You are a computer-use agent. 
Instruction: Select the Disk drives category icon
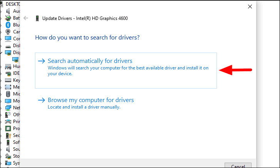[x=8, y=47]
